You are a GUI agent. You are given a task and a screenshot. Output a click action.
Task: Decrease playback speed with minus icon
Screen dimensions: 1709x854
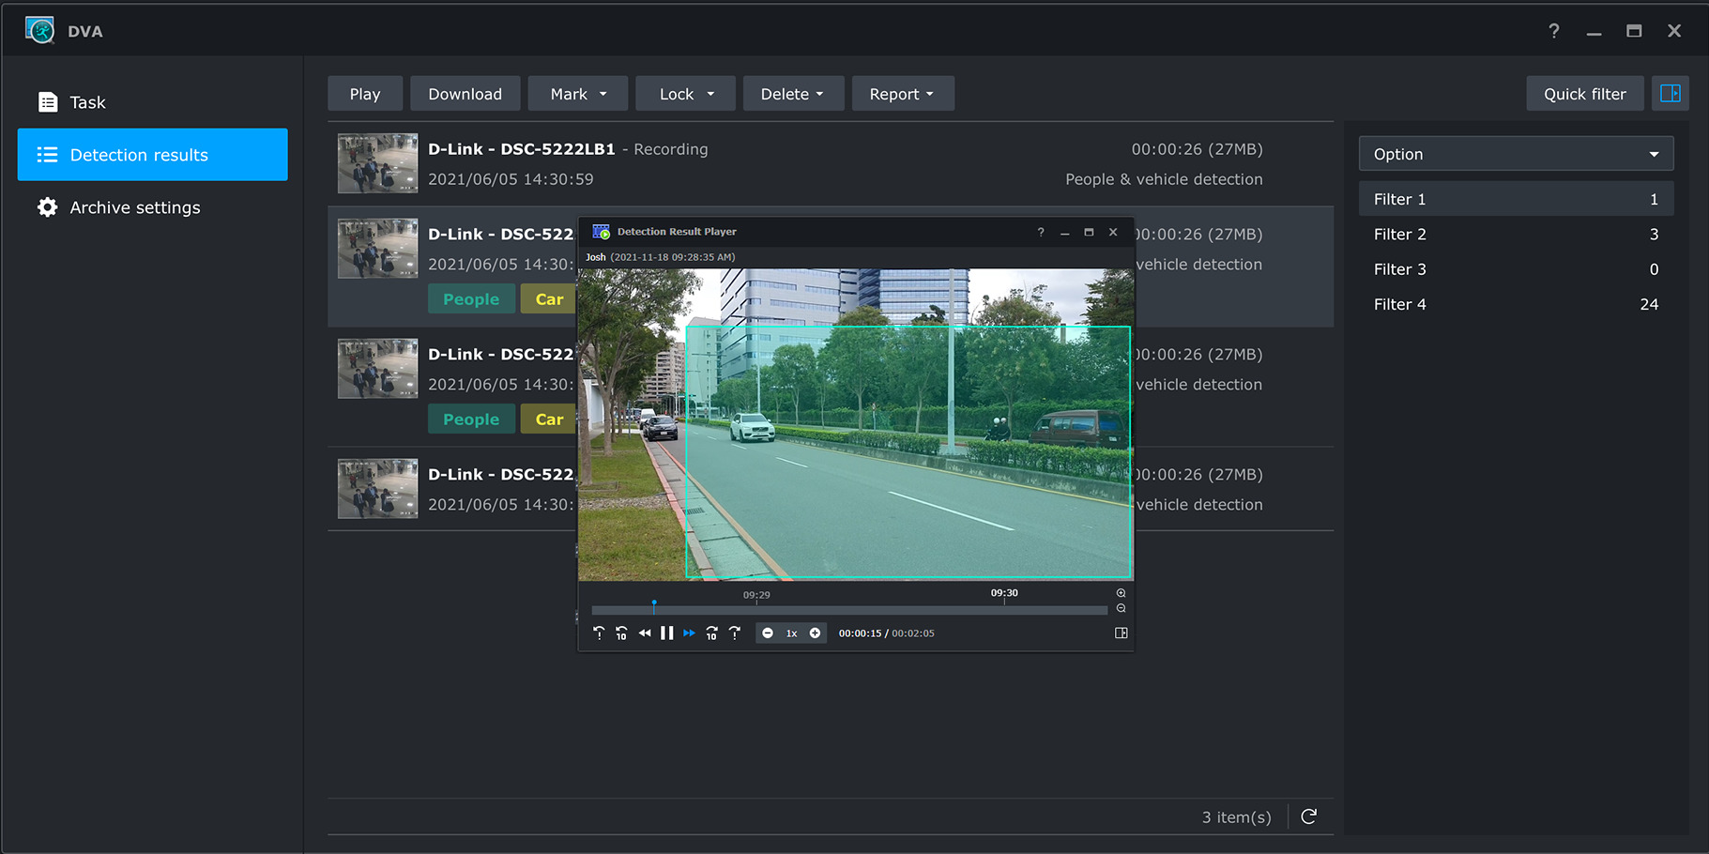pyautogui.click(x=768, y=633)
